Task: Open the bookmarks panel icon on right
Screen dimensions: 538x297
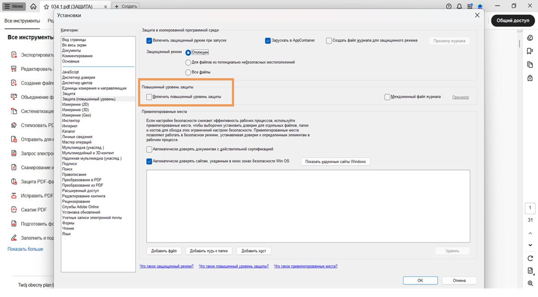Action: point(530,51)
